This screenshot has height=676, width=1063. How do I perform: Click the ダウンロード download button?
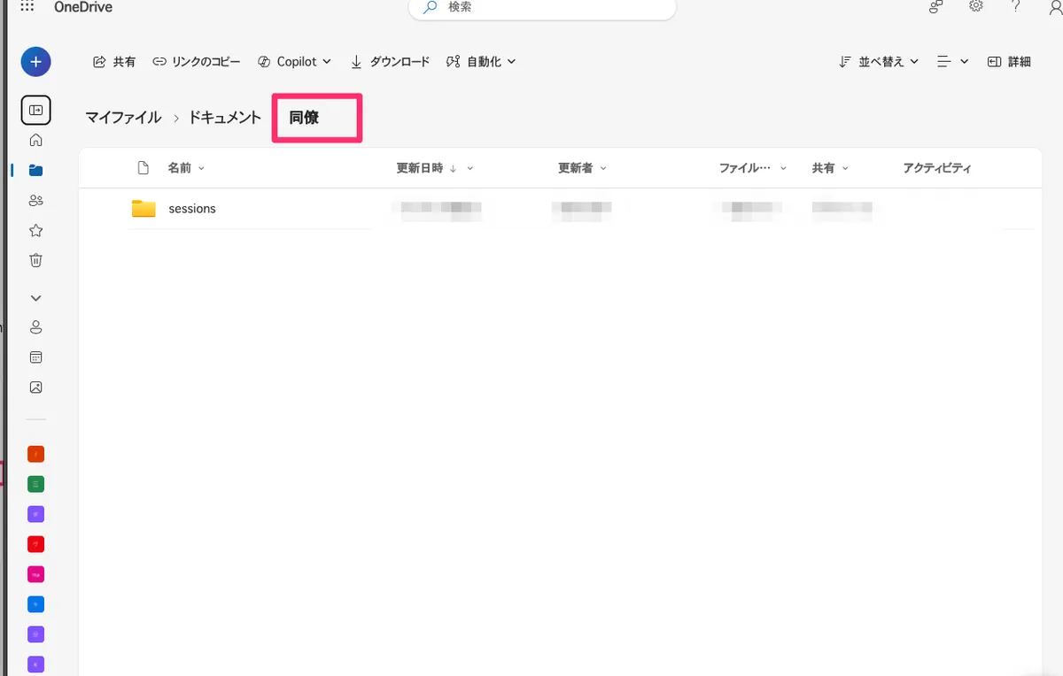pyautogui.click(x=391, y=62)
